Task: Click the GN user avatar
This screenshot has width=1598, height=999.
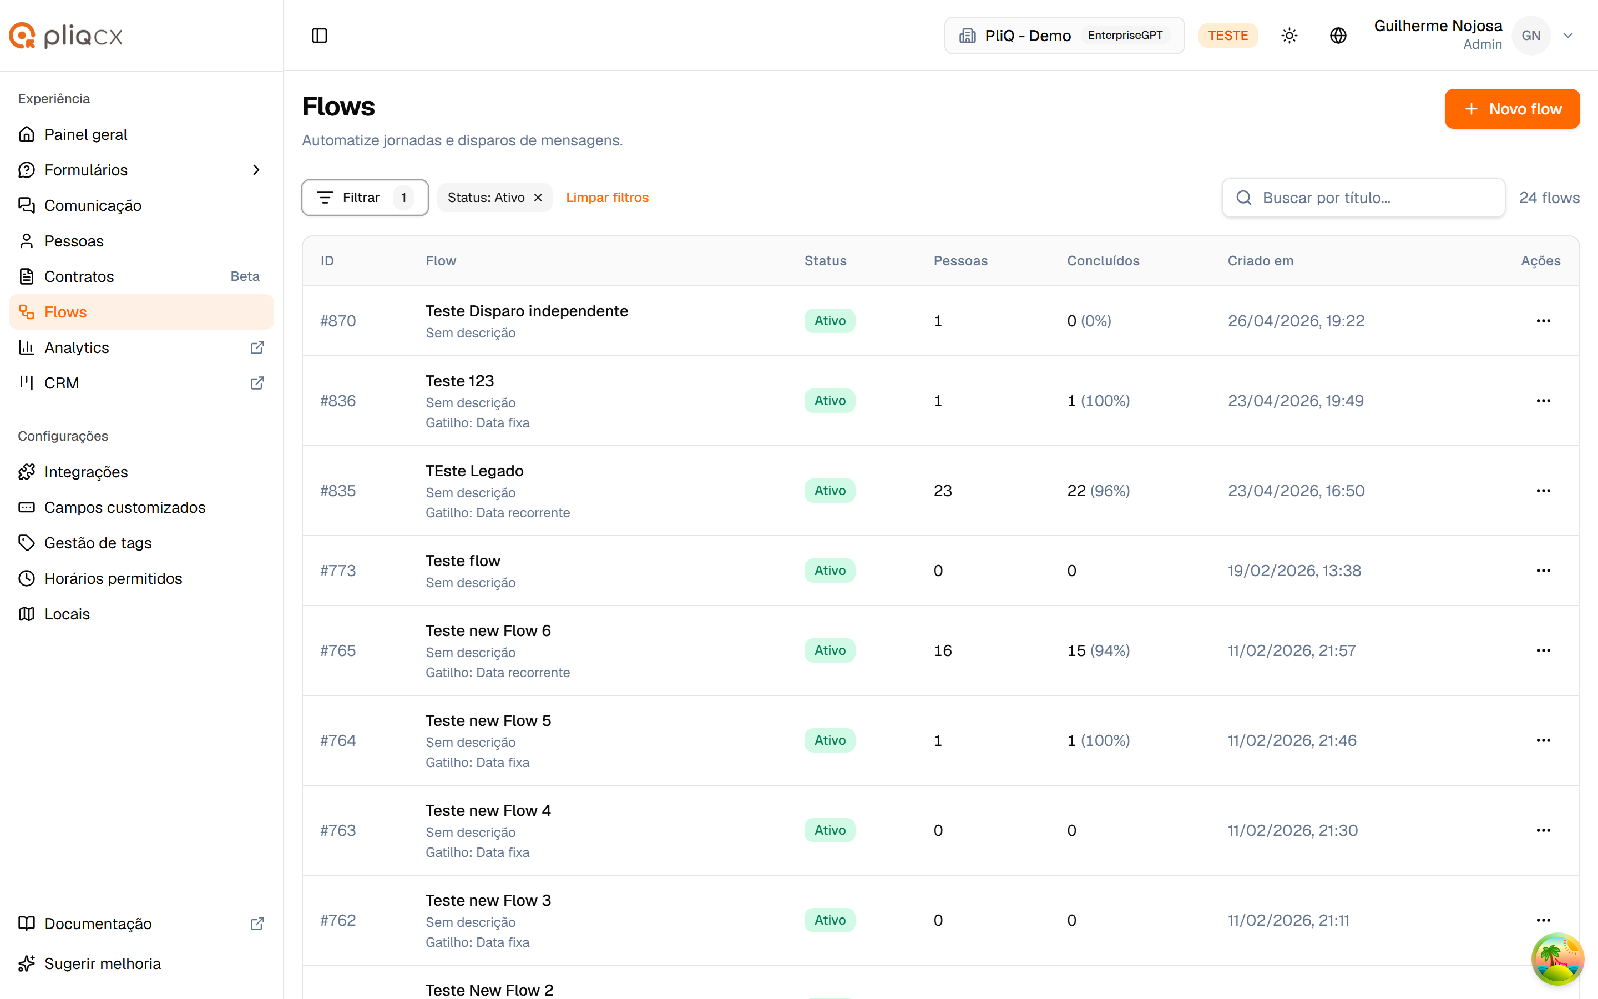Action: click(x=1531, y=36)
